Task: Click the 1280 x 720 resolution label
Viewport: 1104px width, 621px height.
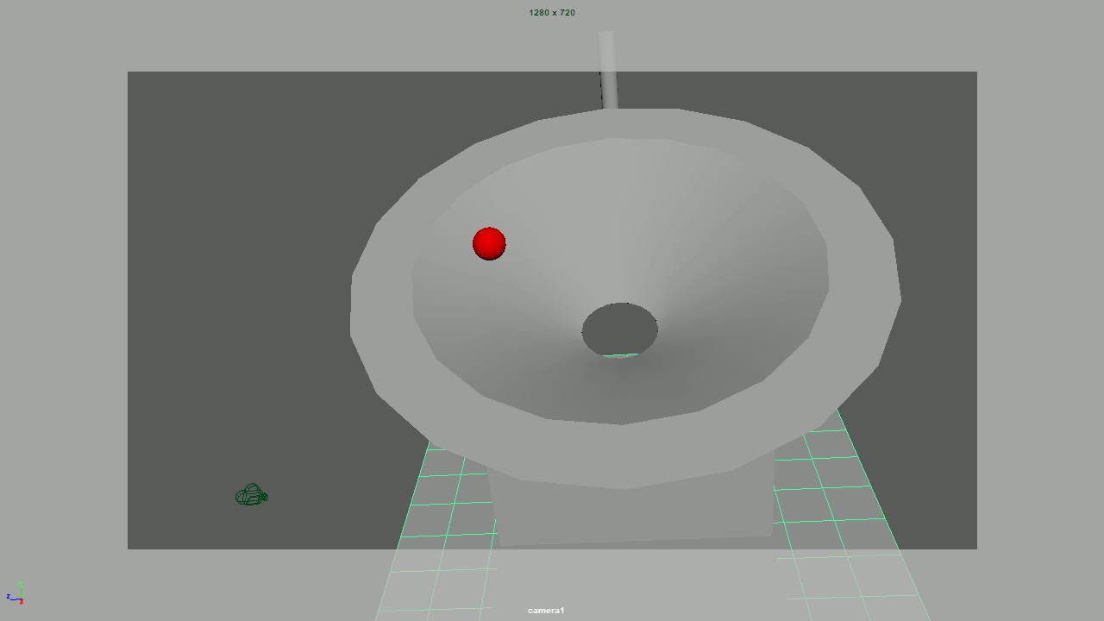Action: (552, 13)
